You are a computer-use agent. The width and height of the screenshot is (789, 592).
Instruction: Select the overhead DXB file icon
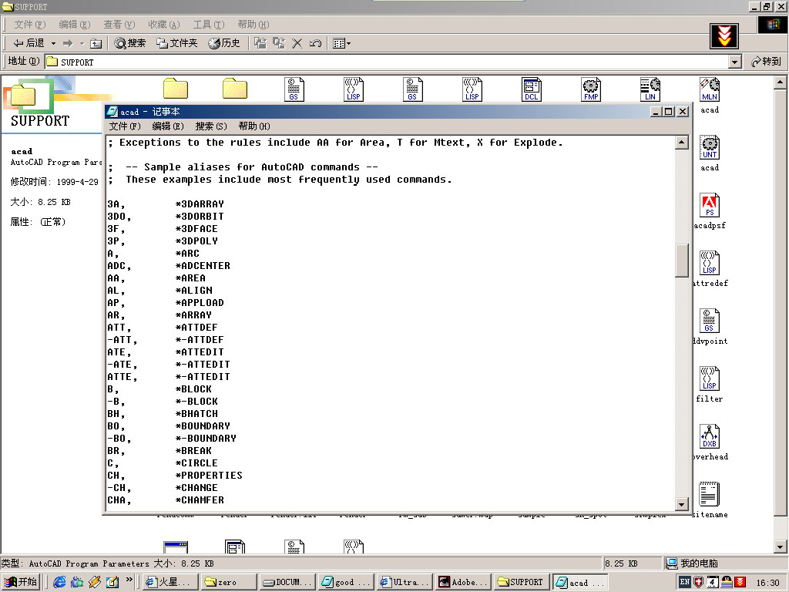click(710, 436)
